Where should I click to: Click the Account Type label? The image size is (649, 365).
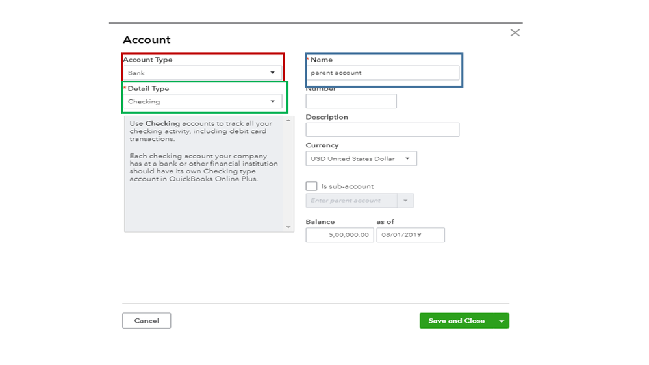coord(148,60)
